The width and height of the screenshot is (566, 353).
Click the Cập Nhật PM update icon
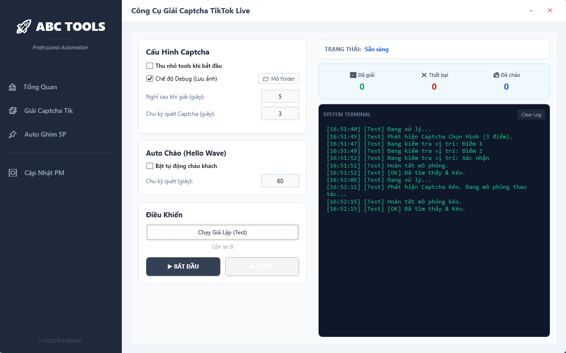[x=13, y=173]
